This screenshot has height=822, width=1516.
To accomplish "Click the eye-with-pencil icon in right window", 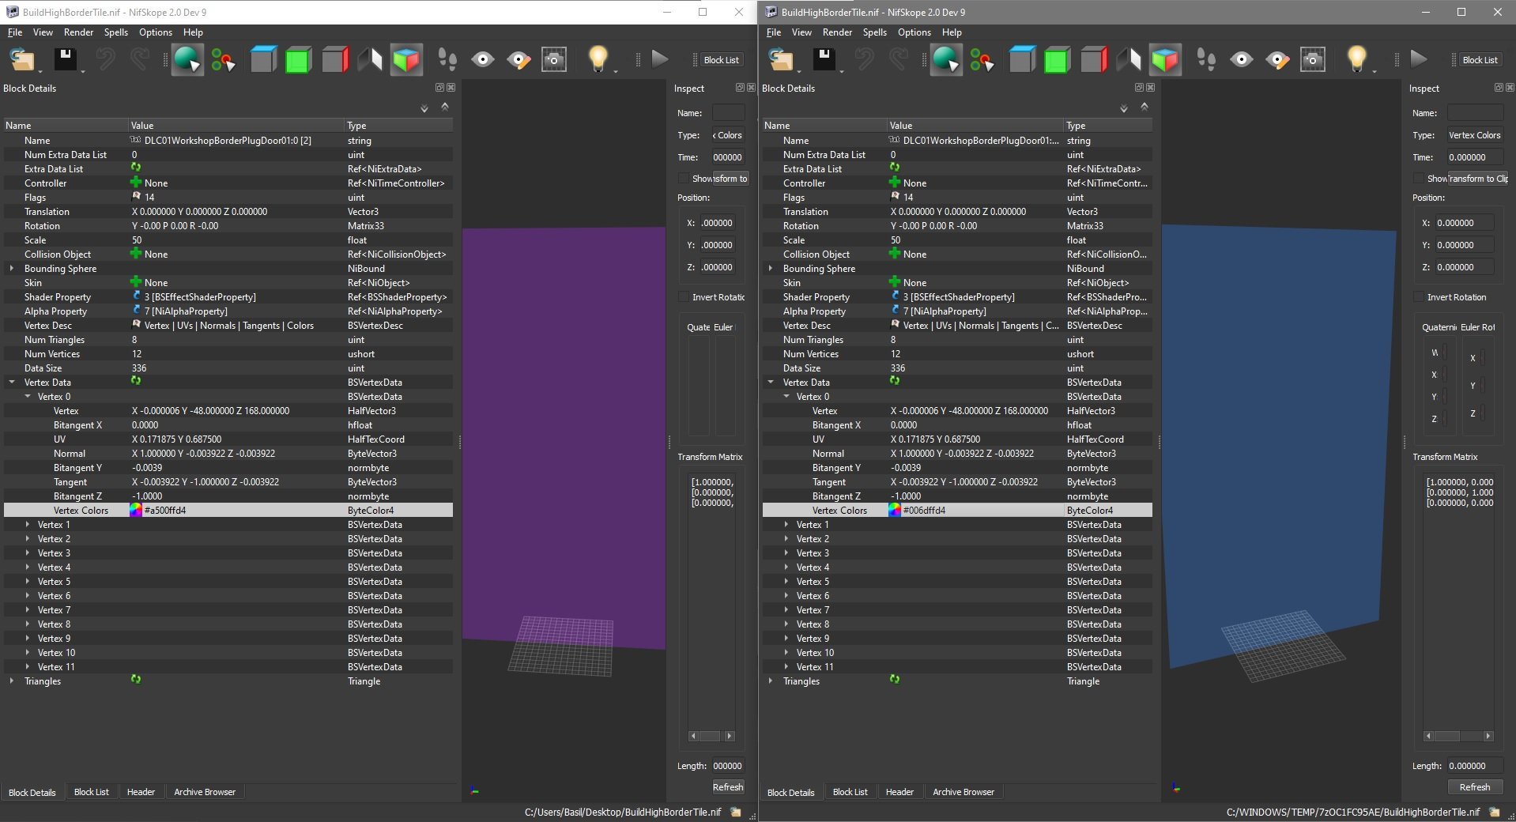I will 1277,60.
